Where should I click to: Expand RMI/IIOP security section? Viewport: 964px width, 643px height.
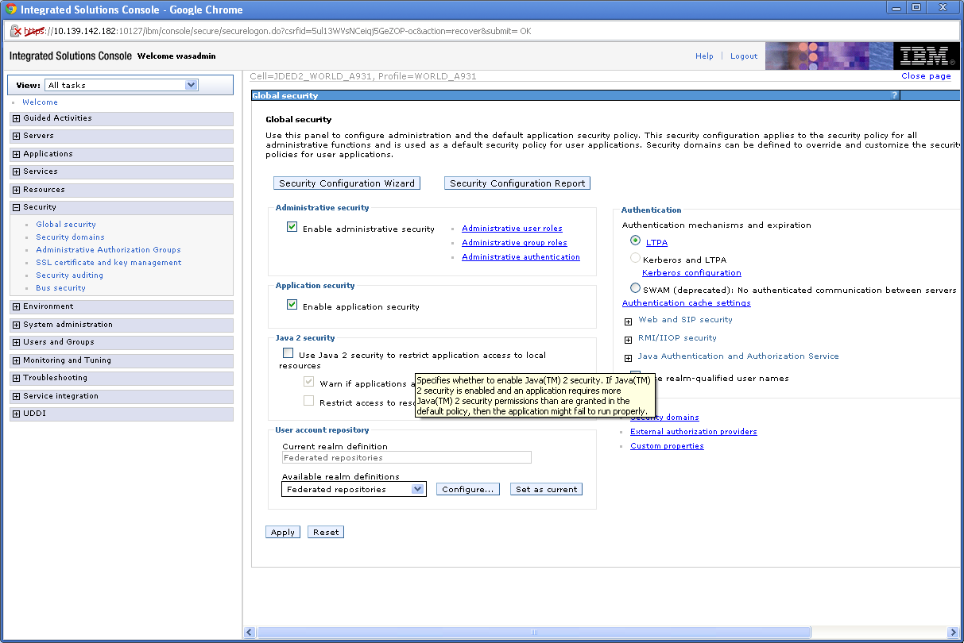pos(628,340)
